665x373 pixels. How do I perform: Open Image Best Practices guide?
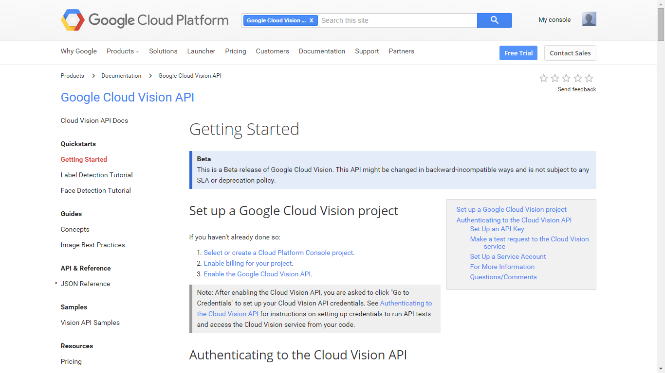pyautogui.click(x=93, y=245)
